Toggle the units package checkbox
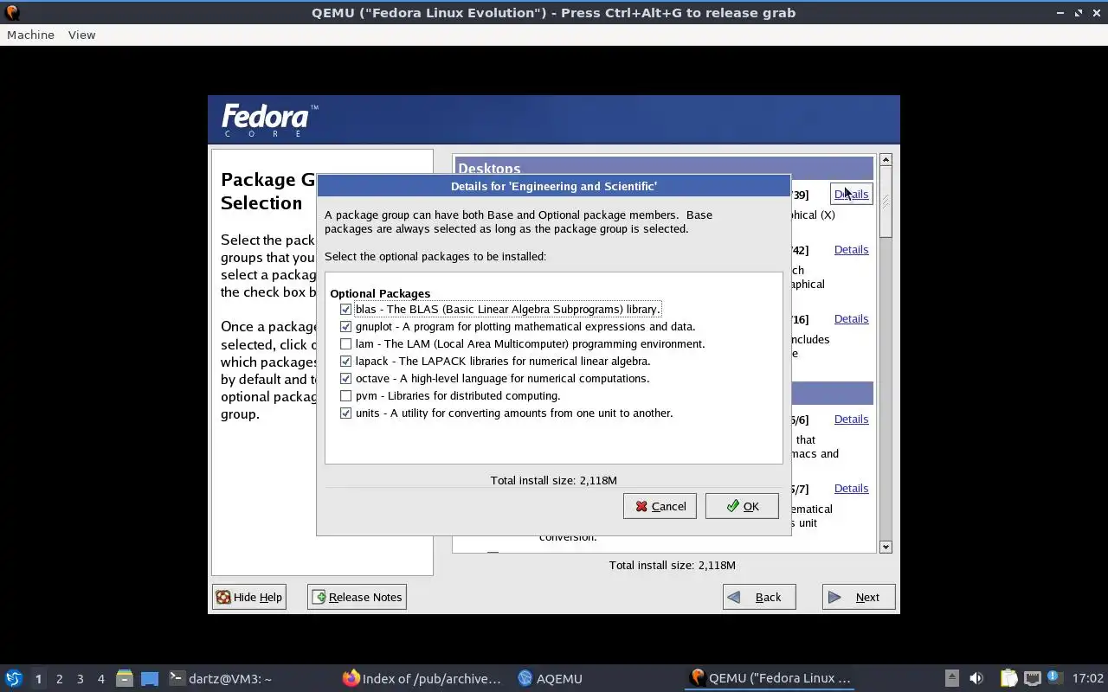Viewport: 1108px width, 692px height. [346, 413]
